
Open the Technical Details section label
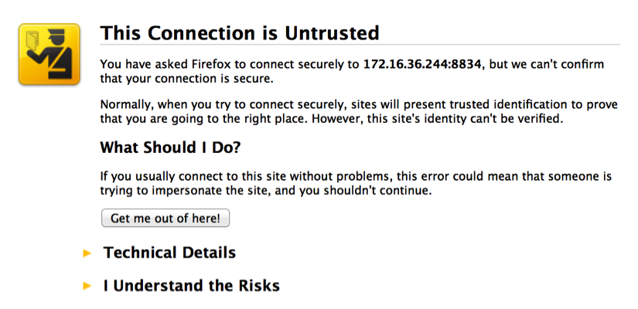coord(169,253)
